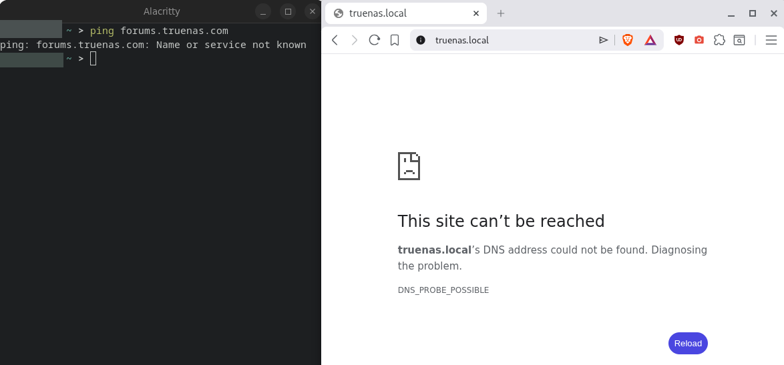Open uBlock Origin extension icon
This screenshot has height=365, width=784.
coord(679,40)
